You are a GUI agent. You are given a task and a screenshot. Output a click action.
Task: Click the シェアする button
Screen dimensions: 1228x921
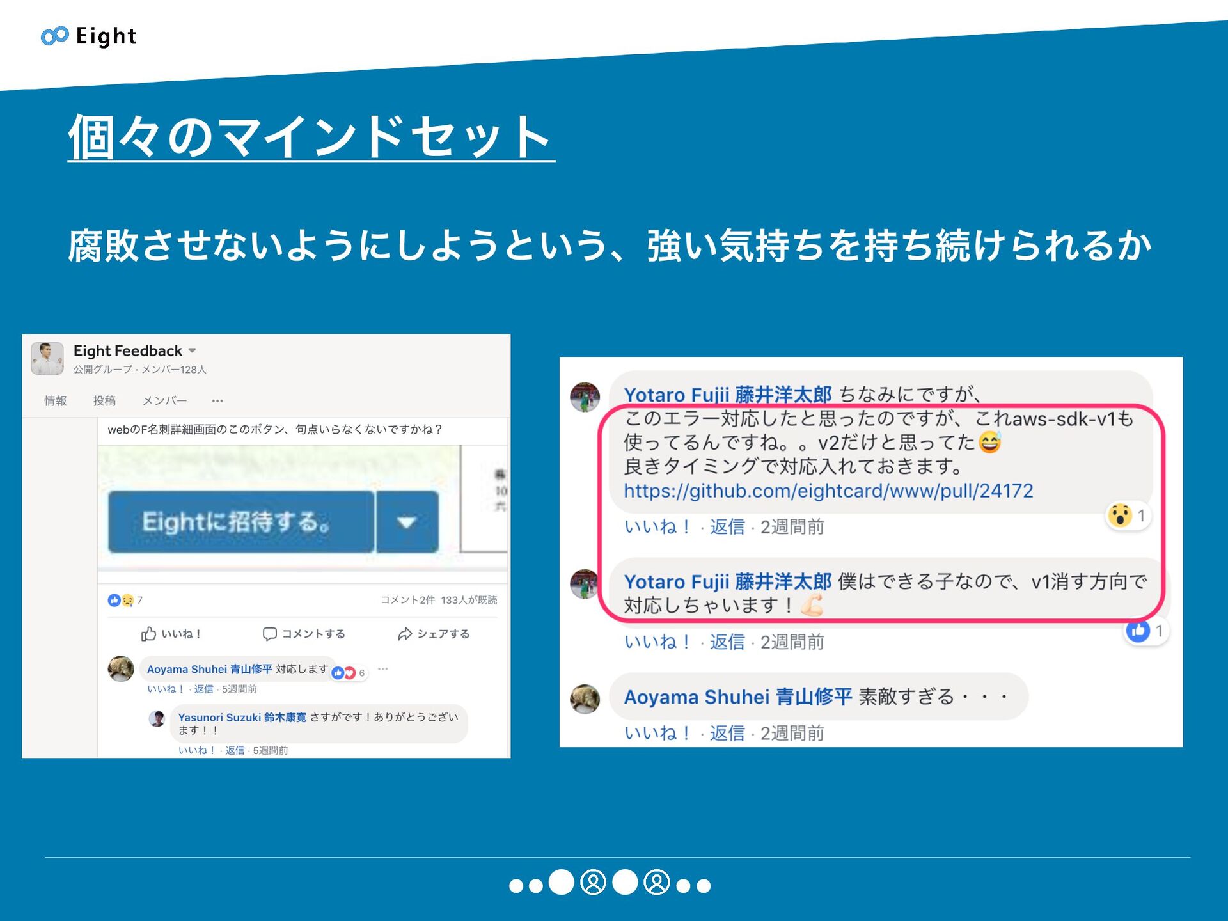pyautogui.click(x=434, y=634)
